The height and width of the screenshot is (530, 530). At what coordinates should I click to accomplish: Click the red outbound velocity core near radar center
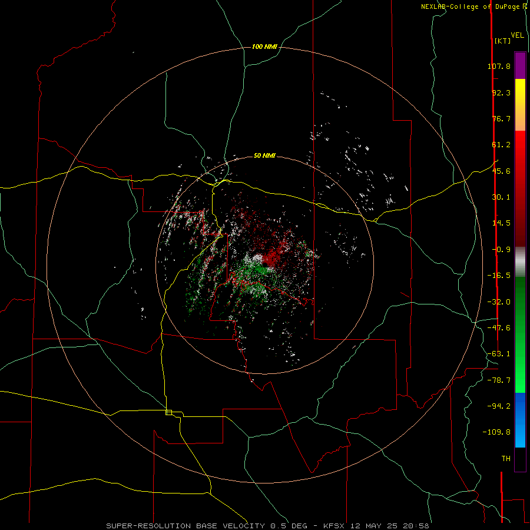click(270, 260)
